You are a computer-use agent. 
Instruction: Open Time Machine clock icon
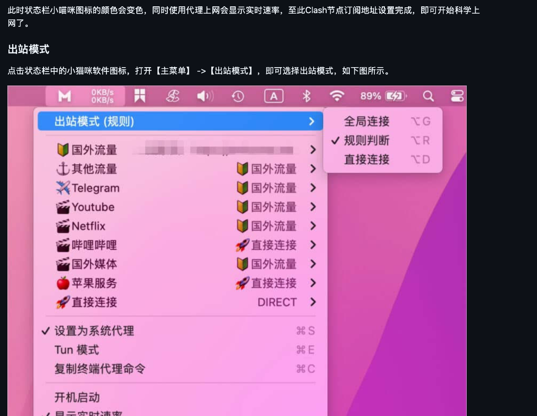pos(238,97)
